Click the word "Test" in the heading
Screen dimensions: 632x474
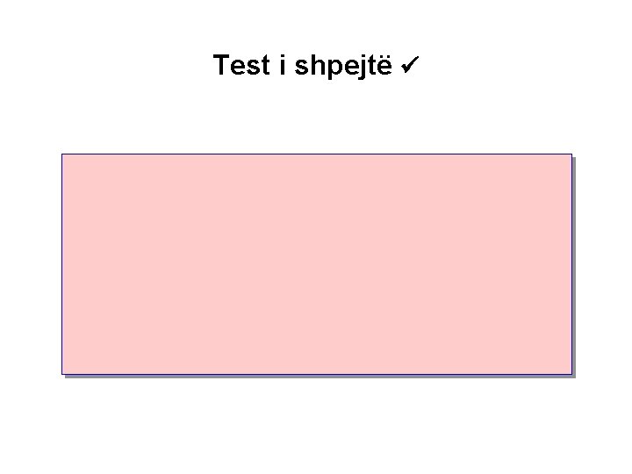coord(241,64)
